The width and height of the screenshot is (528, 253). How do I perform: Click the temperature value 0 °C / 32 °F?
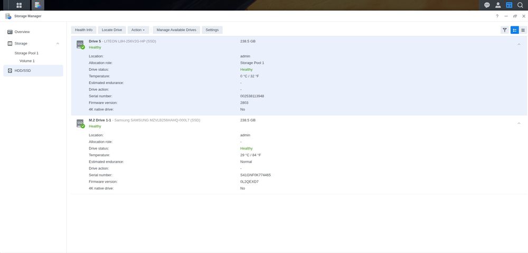click(x=250, y=76)
